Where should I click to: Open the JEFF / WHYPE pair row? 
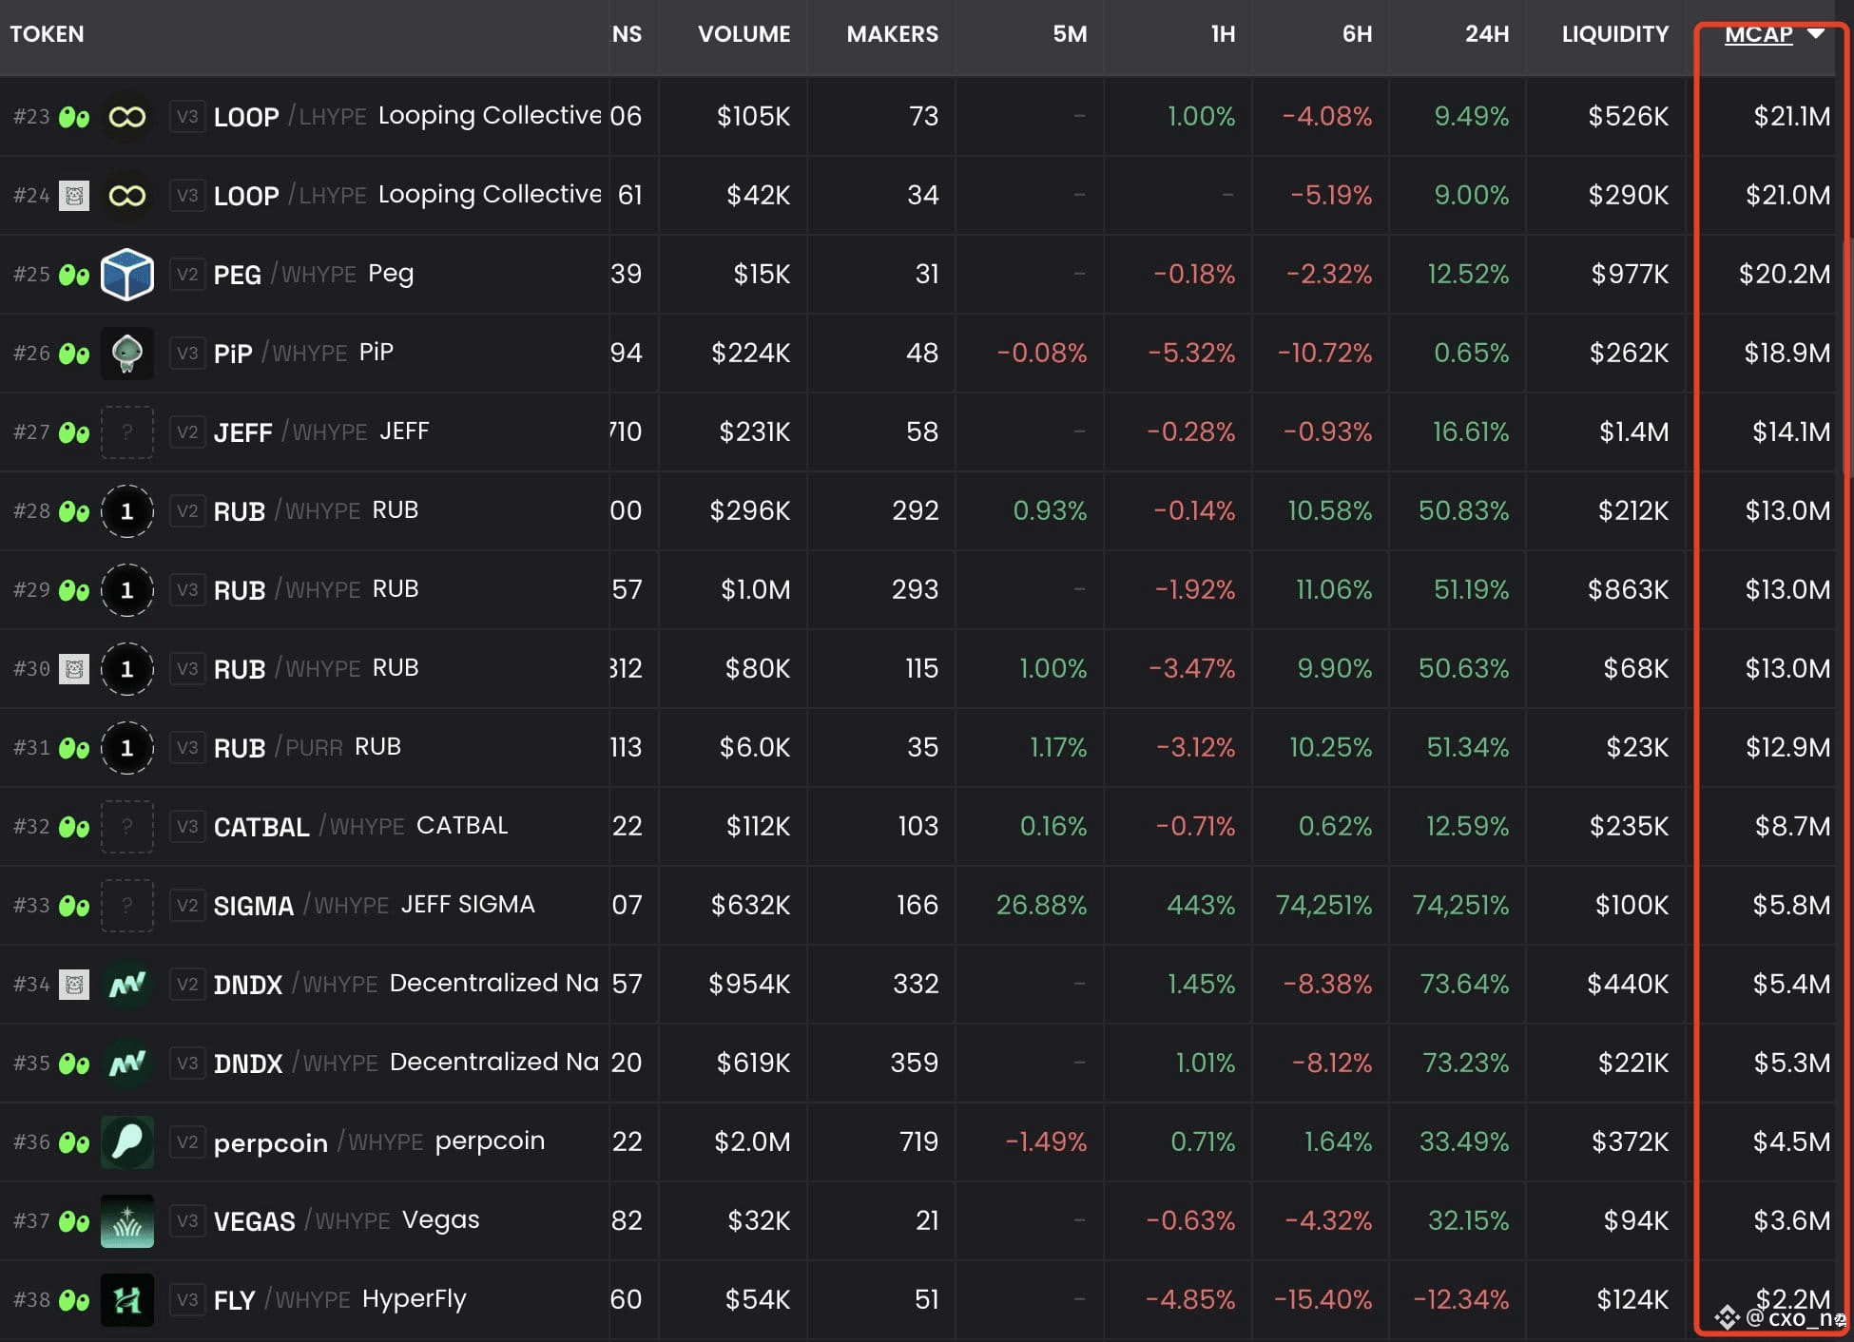coord(922,431)
